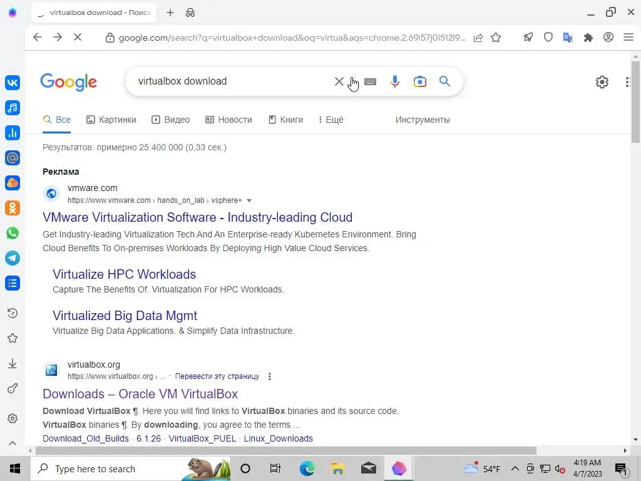
Task: Open the blue bar-chart sidebar icon
Action: pos(13,133)
